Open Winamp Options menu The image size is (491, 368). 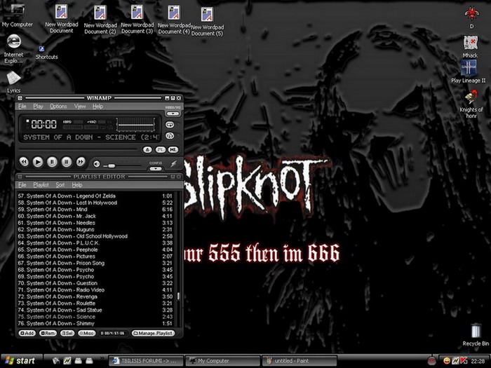coord(58,107)
